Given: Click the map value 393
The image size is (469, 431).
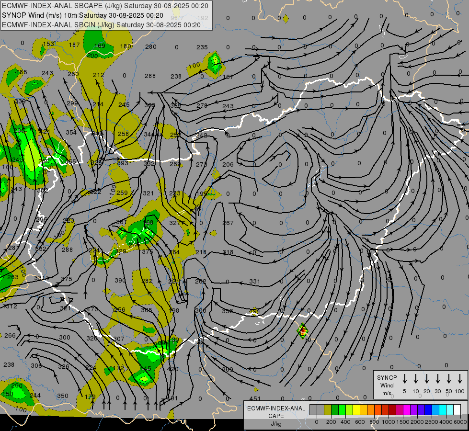Looking at the screenshot, I should click(x=123, y=163).
